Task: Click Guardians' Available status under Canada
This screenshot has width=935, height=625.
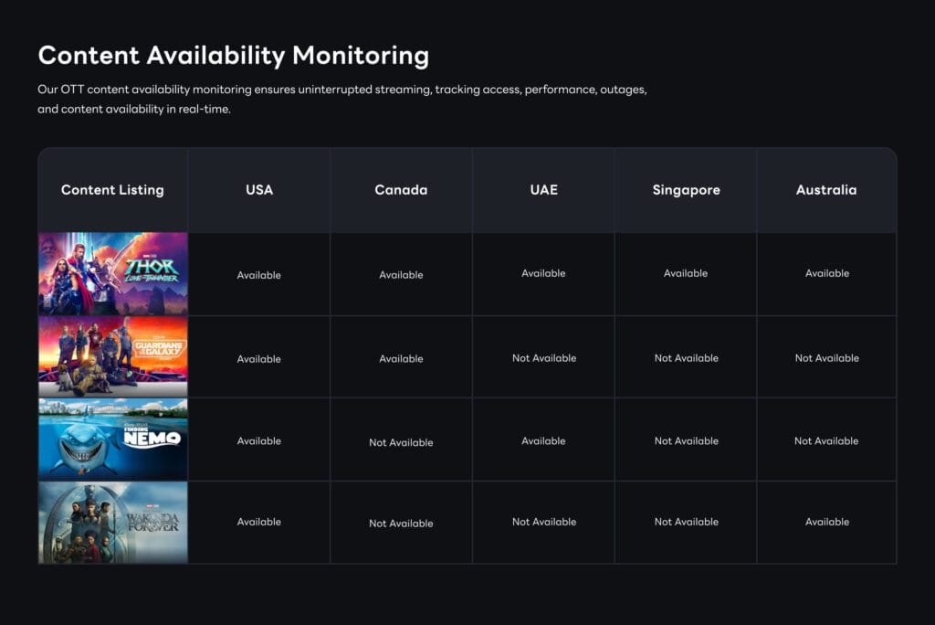Action: coord(401,357)
